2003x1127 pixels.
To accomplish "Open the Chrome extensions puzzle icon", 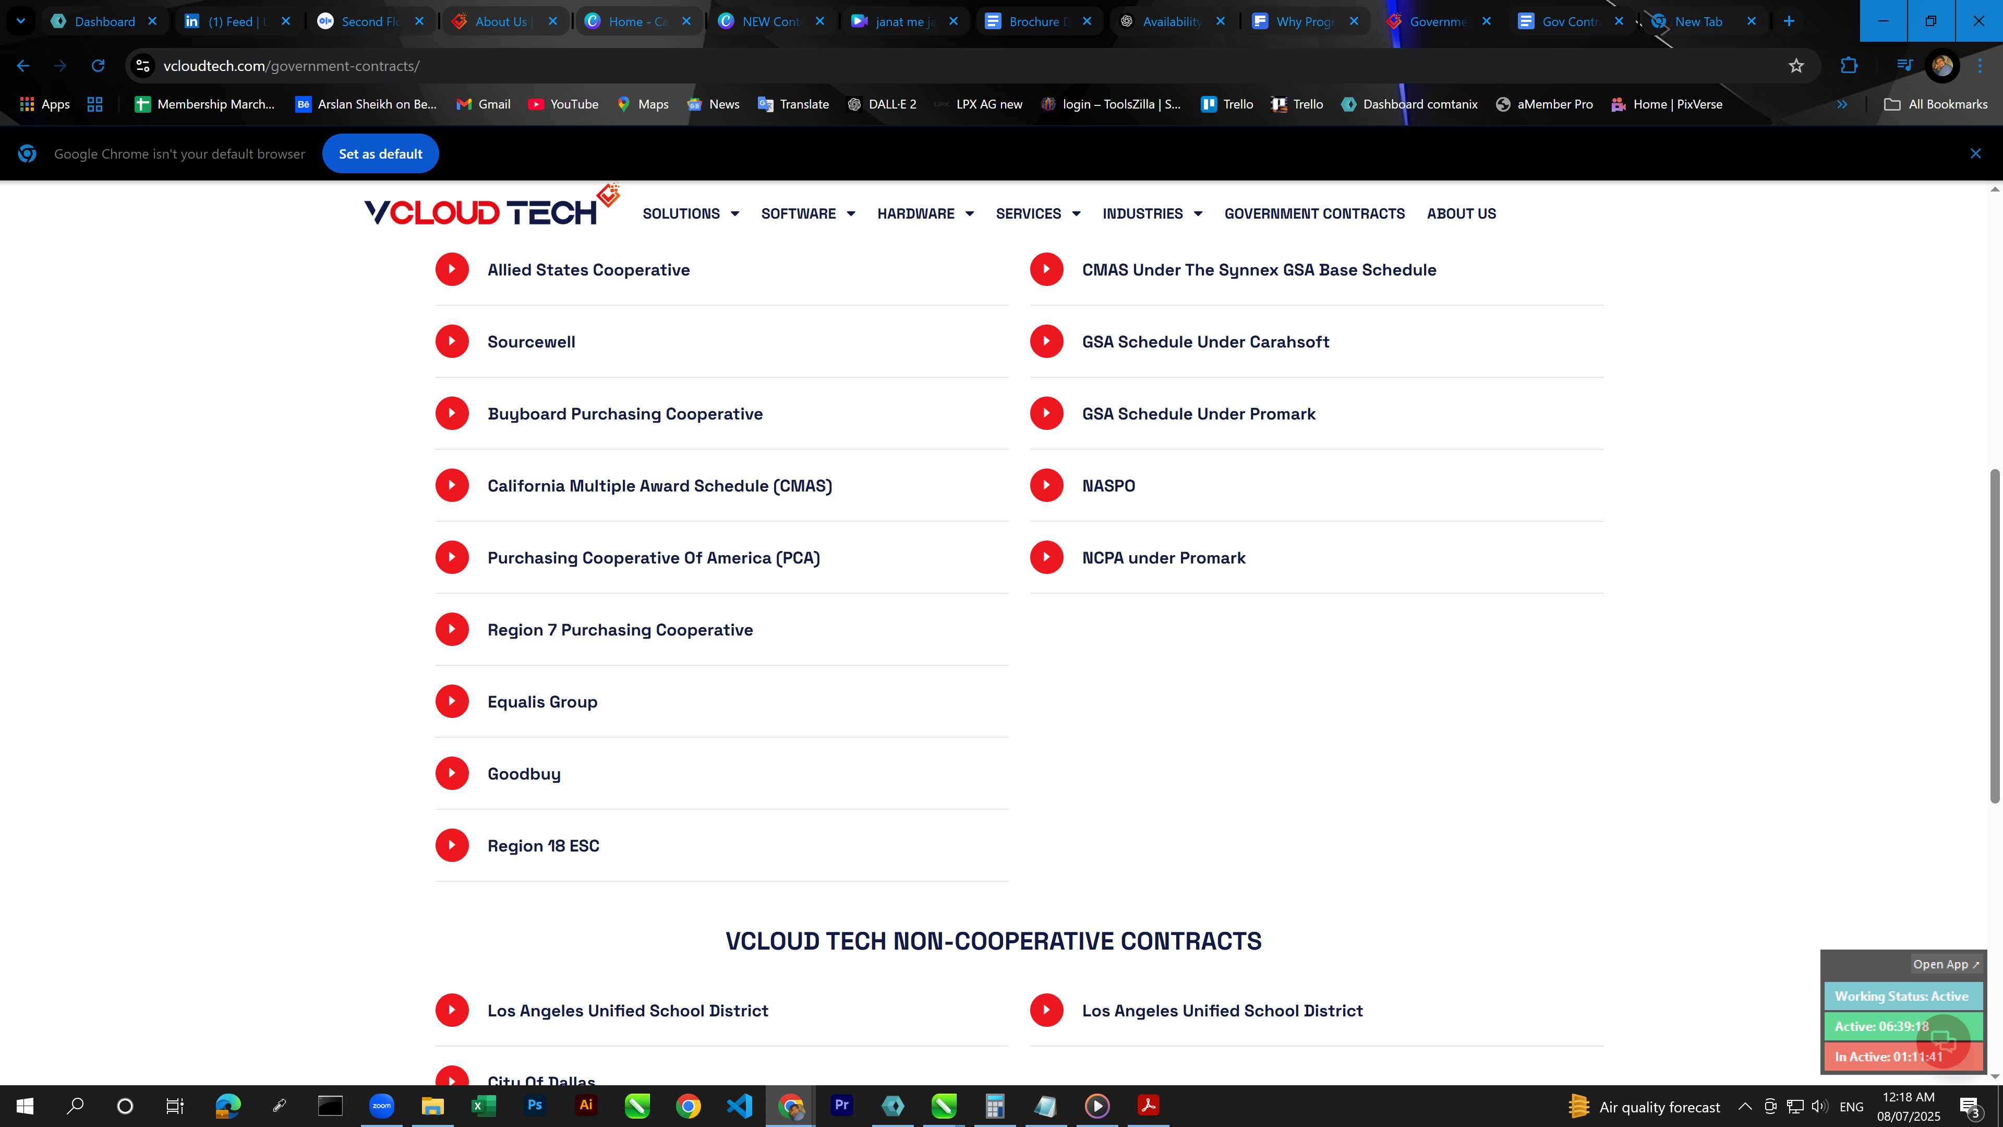I will pos(1849,66).
